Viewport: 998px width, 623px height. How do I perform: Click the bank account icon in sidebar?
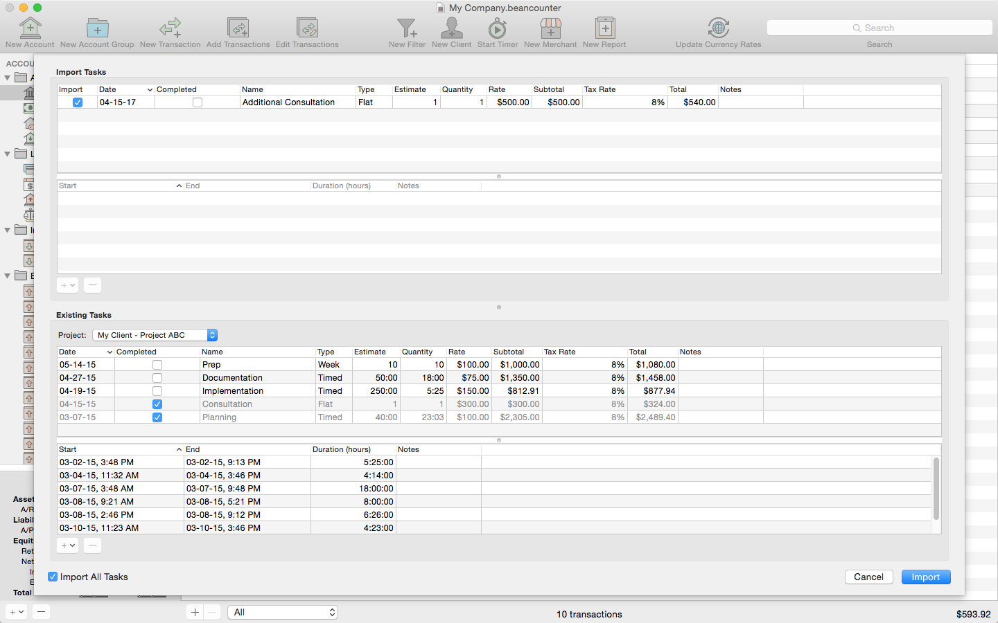click(x=28, y=92)
